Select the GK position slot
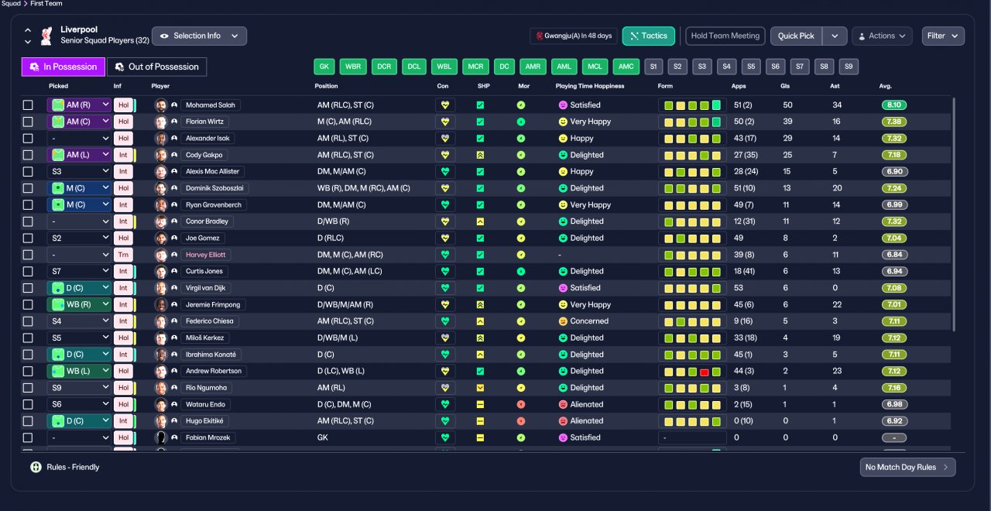Screen dimensions: 991x511 point(324,67)
